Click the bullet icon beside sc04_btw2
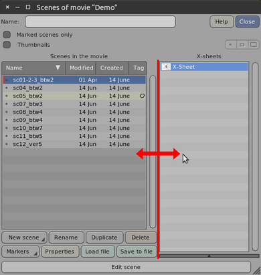The image size is (261, 275). [7, 88]
